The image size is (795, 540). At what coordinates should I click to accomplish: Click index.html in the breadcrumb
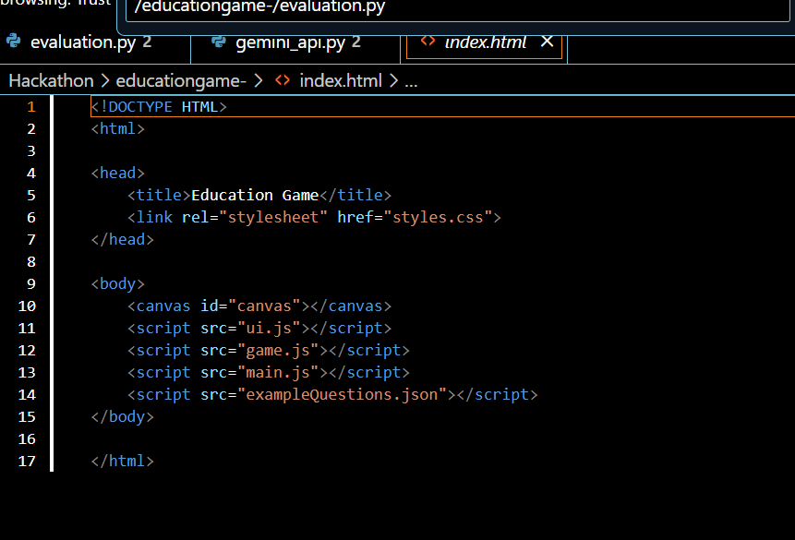point(340,80)
